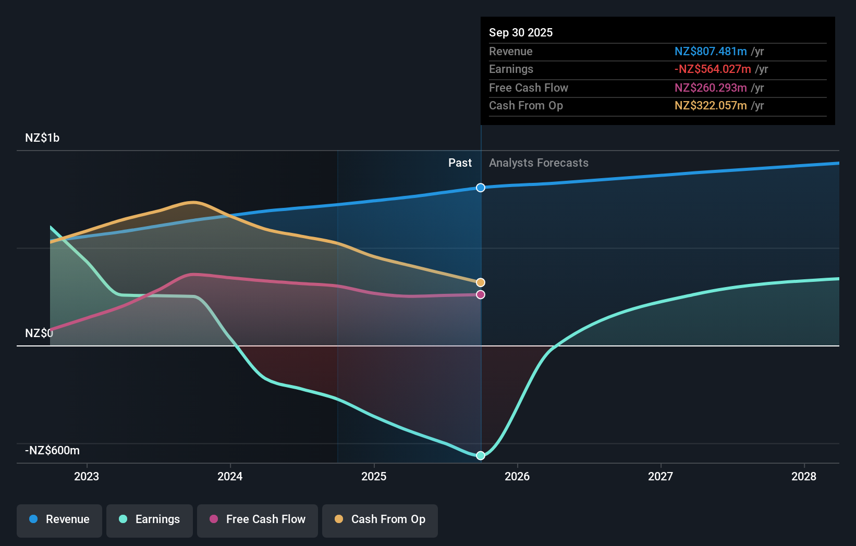856x546 pixels.
Task: Toggle the Free Cash Flow series off
Action: tap(258, 519)
